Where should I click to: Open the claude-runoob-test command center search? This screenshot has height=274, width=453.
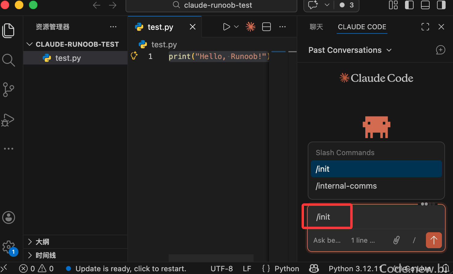(x=211, y=5)
